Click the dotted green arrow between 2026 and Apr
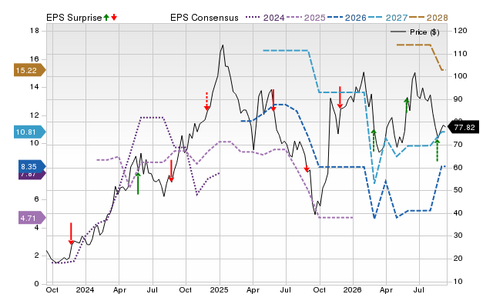The width and height of the screenshot is (493, 294). [x=374, y=140]
